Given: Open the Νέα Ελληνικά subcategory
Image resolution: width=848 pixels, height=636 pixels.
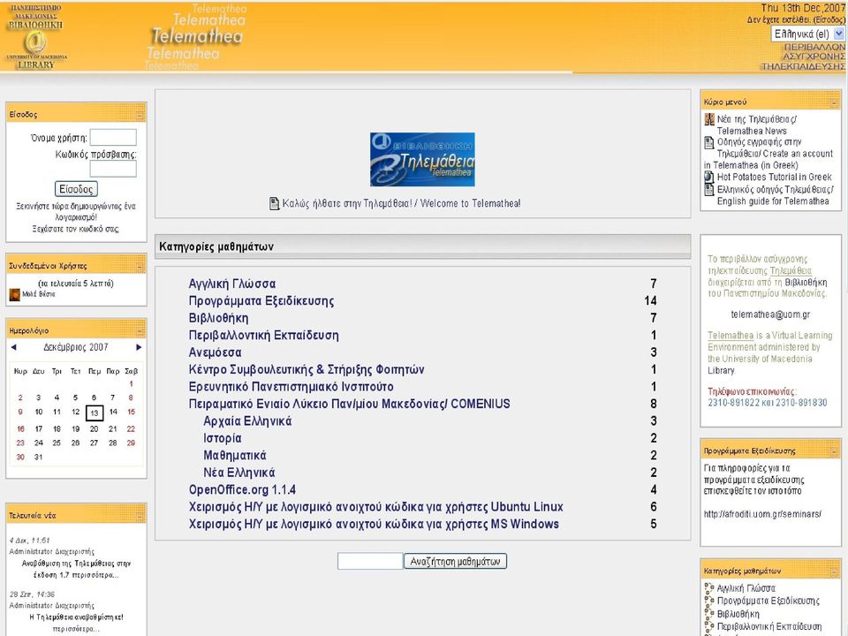Looking at the screenshot, I should pyautogui.click(x=239, y=473).
